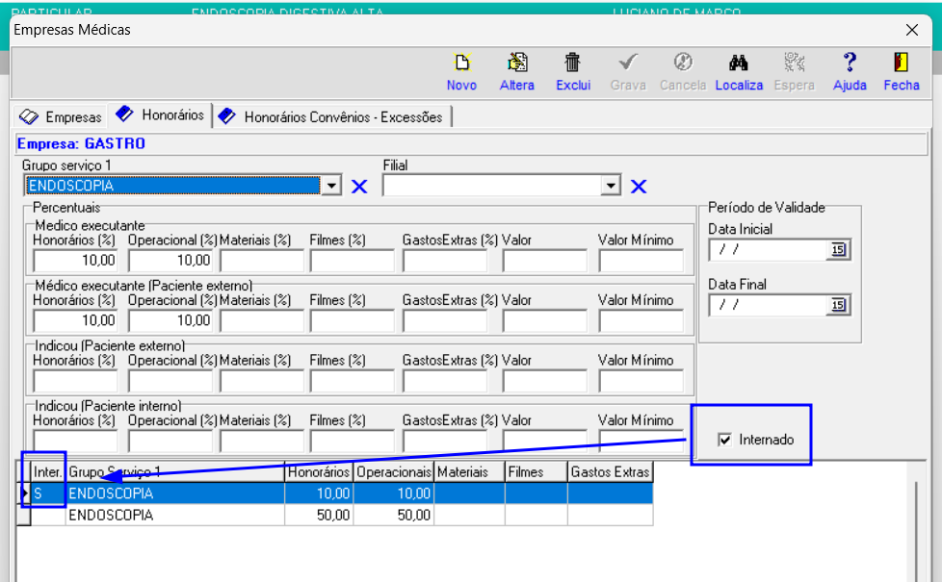This screenshot has height=582, width=942.
Task: Click the Filmes grid column header
Action: 536,472
